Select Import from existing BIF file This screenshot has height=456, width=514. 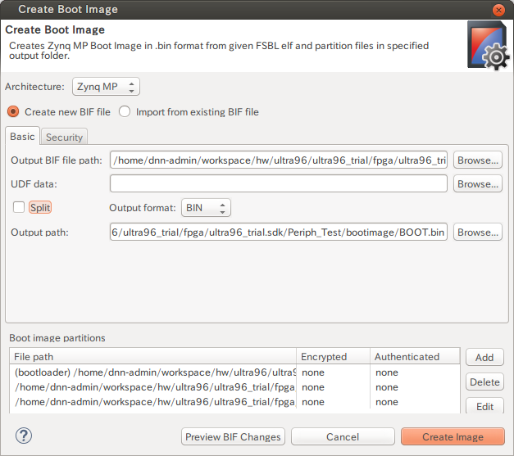(125, 111)
